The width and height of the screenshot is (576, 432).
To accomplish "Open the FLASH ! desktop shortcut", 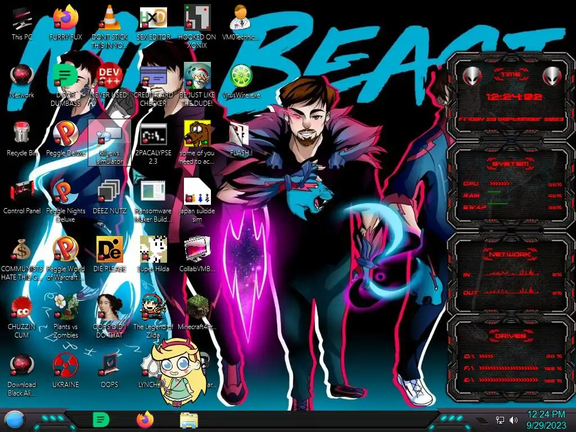I will [241, 139].
